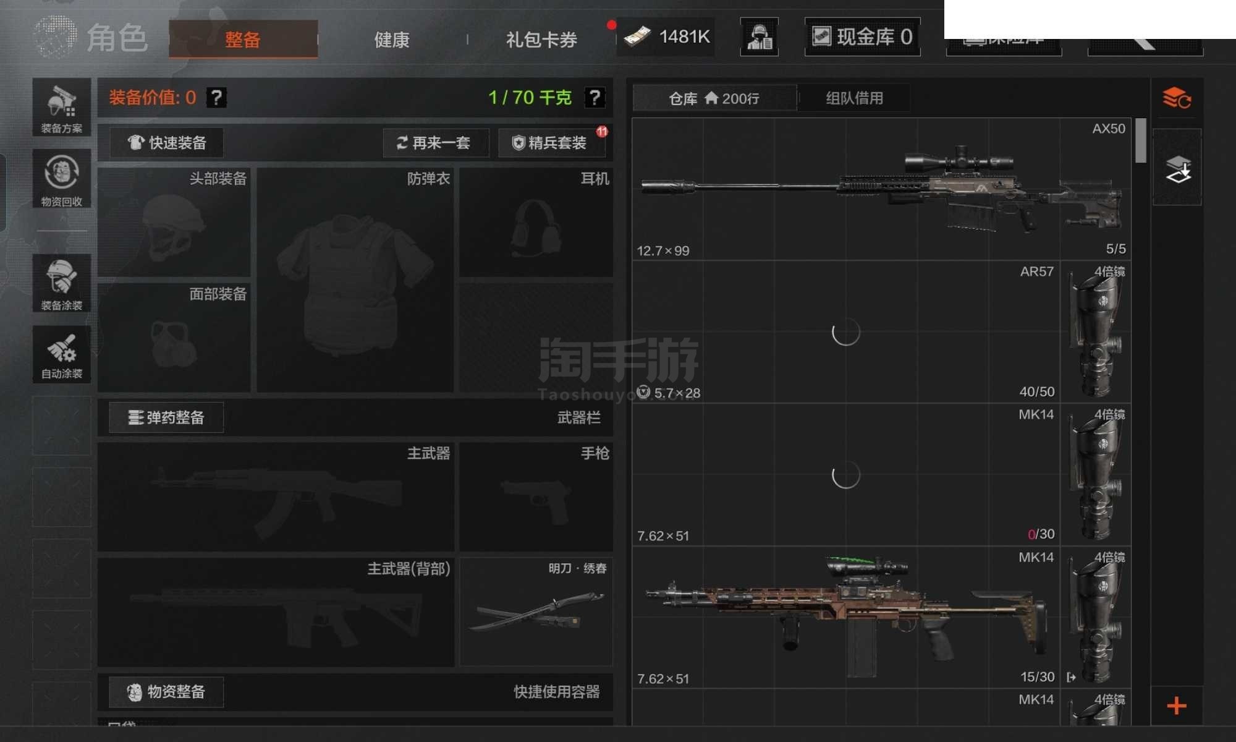Select the 明刀·绣春 melee knife slot
This screenshot has width=1236, height=742.
(x=536, y=612)
